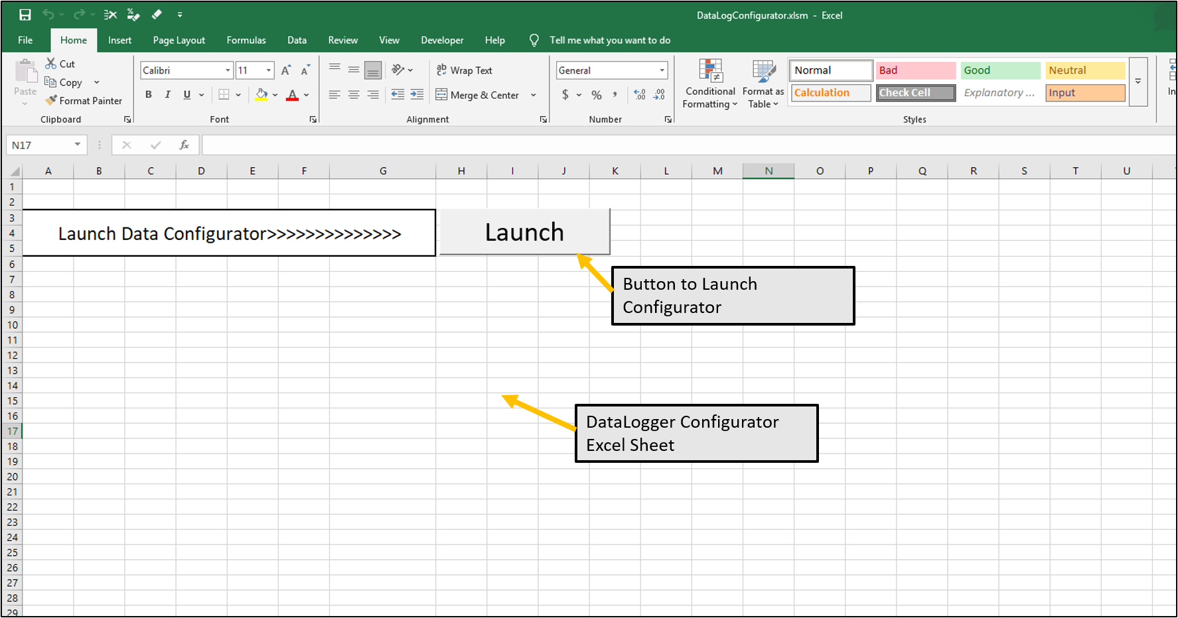Click the Cut scissors icon
Screen dimensions: 1178x618
(x=50, y=64)
